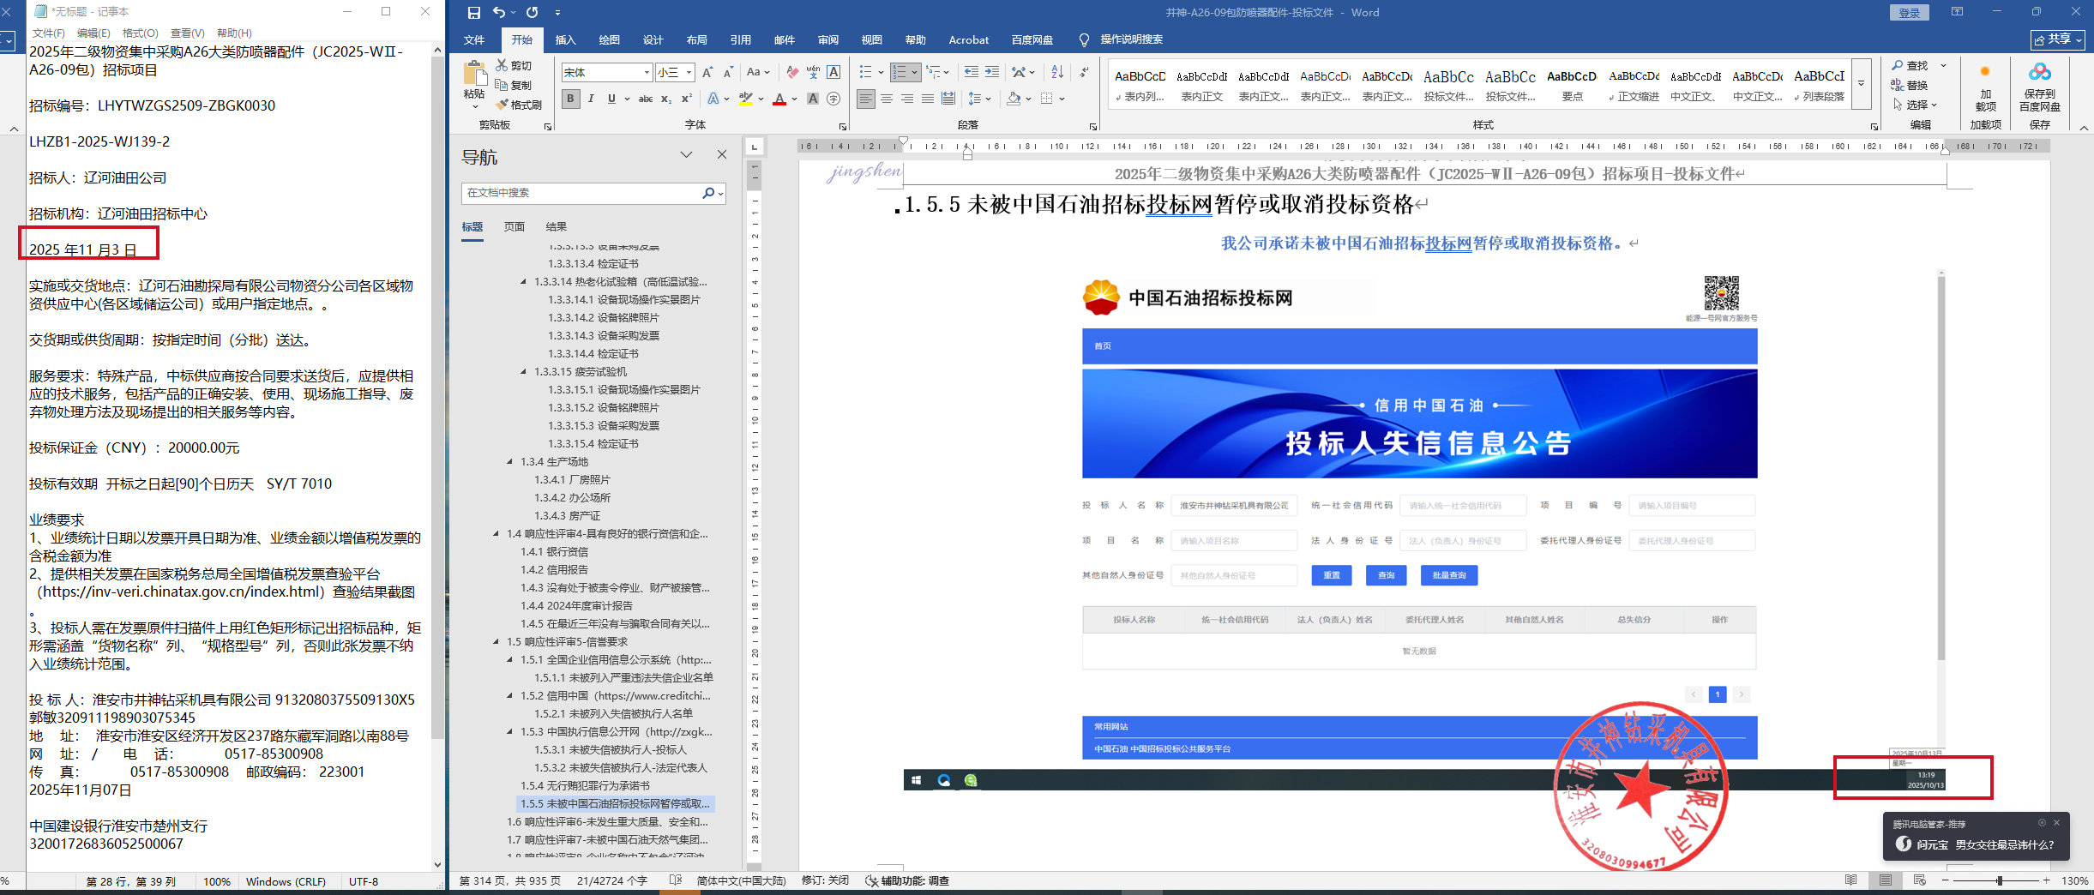Screen dimensions: 2094x895
Task: Toggle Underline formatting
Action: tap(611, 99)
